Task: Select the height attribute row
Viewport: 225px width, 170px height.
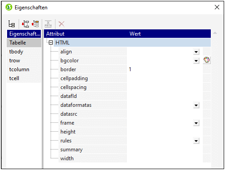Action: click(93, 132)
